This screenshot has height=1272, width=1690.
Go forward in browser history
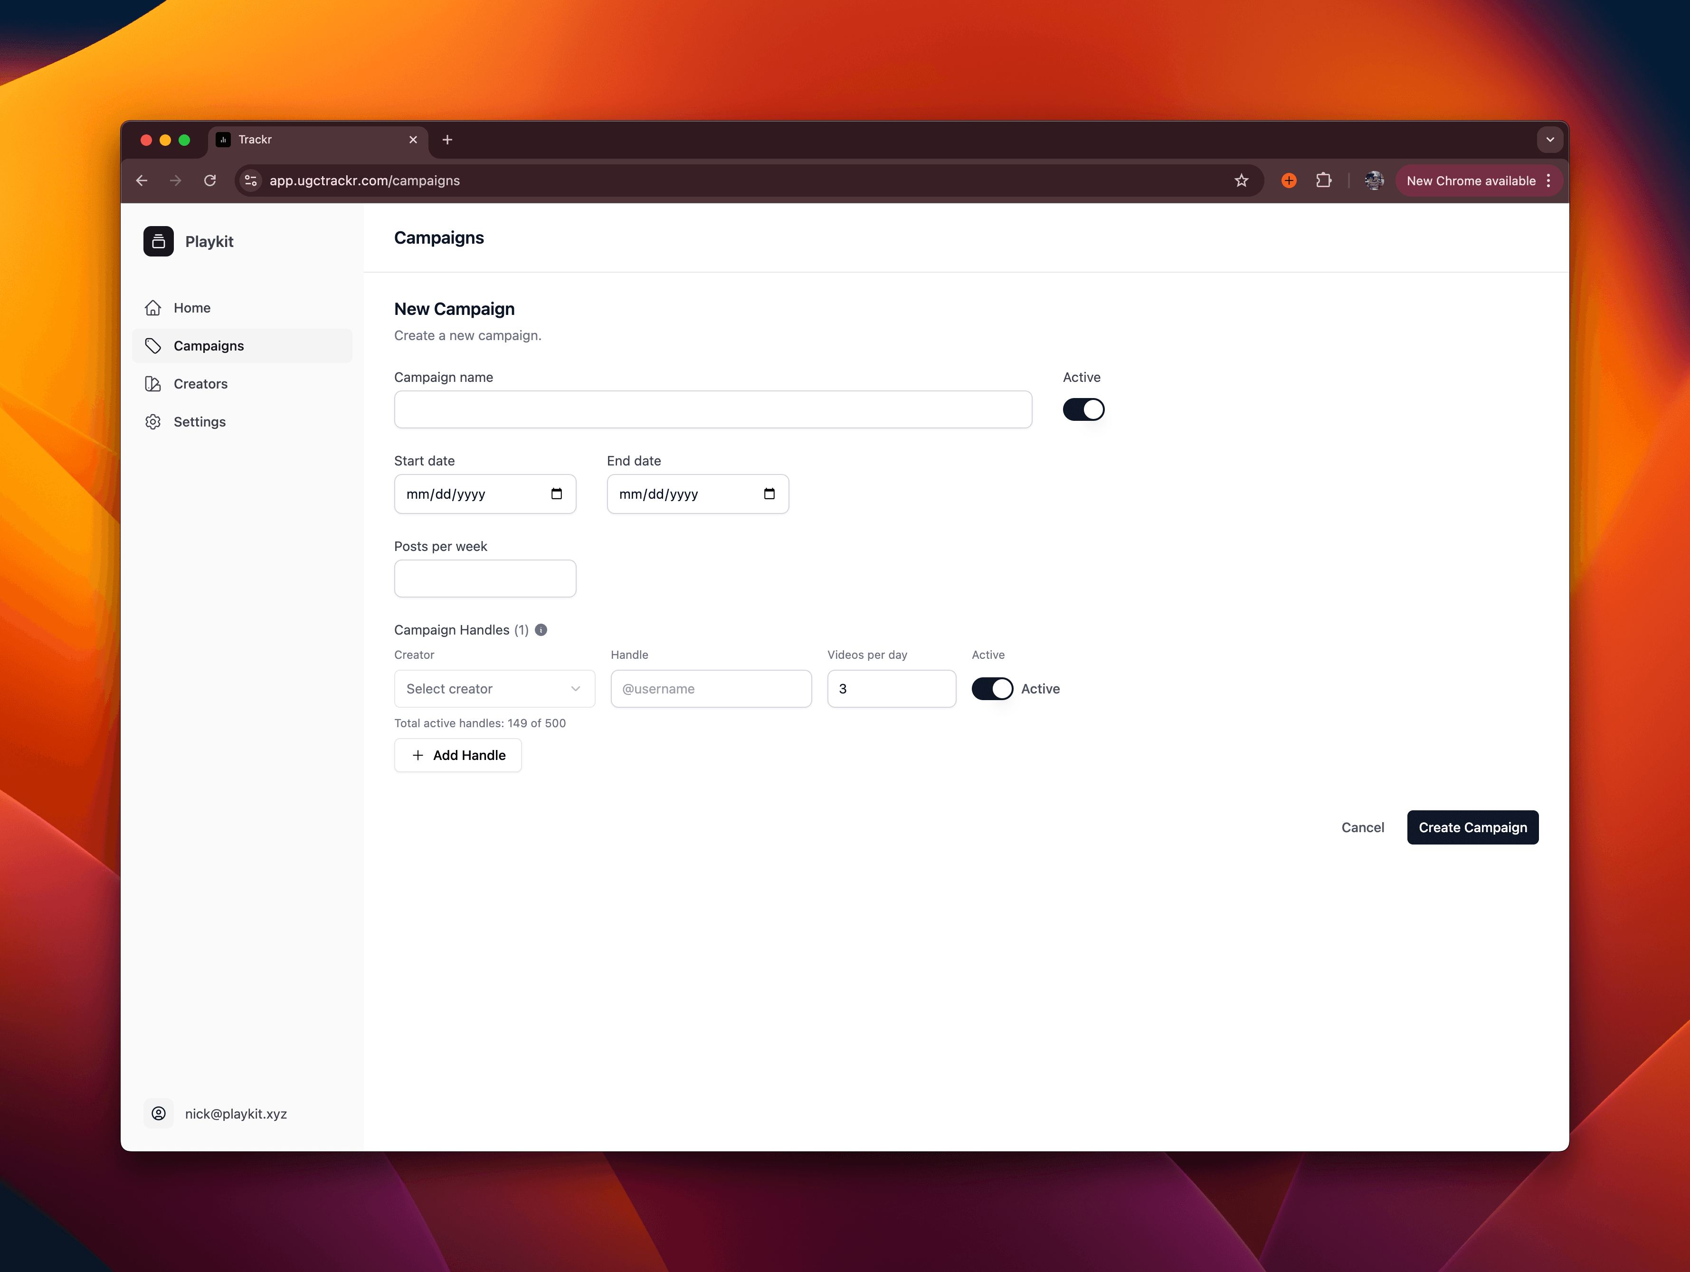pos(176,181)
